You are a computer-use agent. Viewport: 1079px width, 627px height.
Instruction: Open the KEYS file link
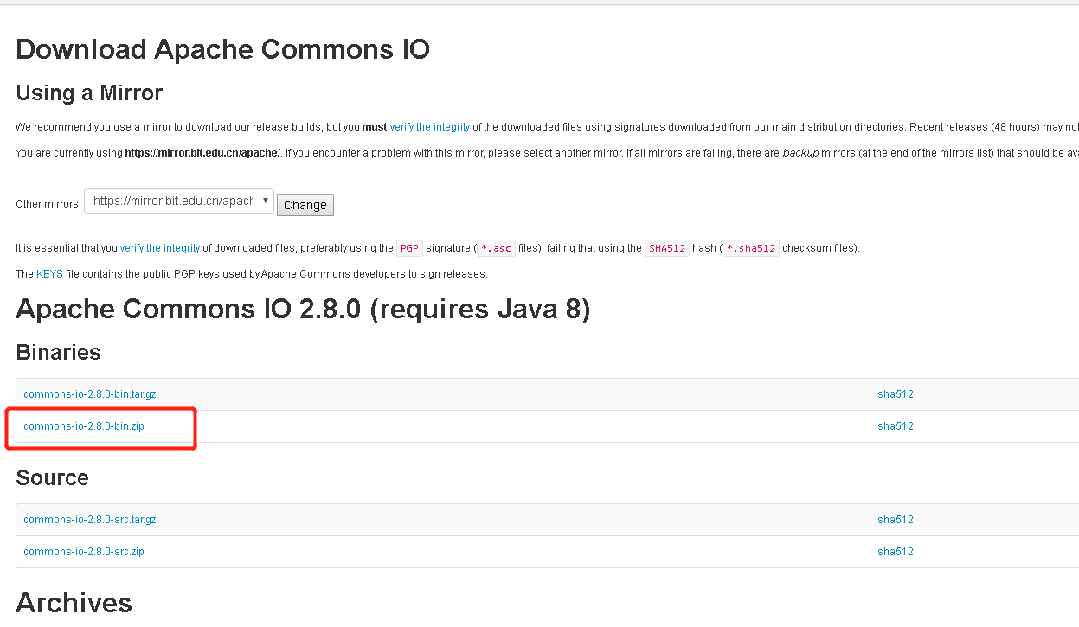tap(49, 273)
